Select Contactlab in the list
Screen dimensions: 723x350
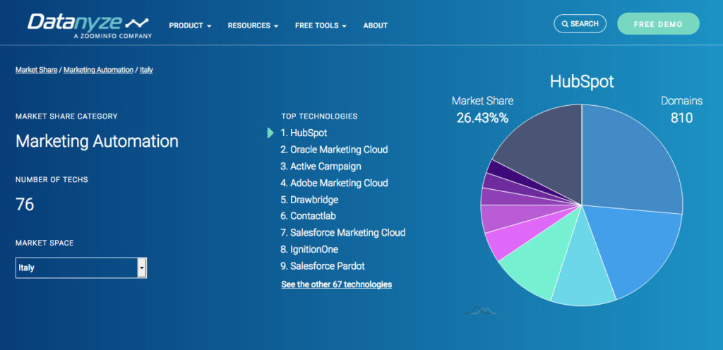pos(309,216)
